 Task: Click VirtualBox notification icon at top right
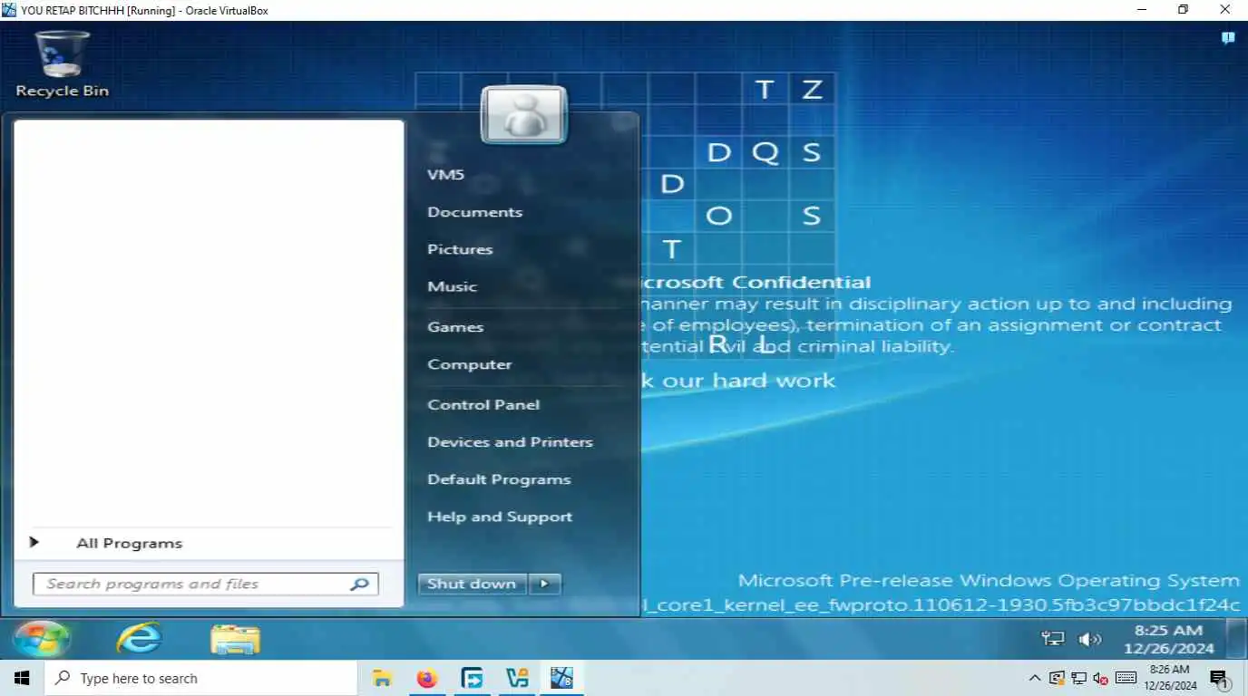tap(1228, 38)
